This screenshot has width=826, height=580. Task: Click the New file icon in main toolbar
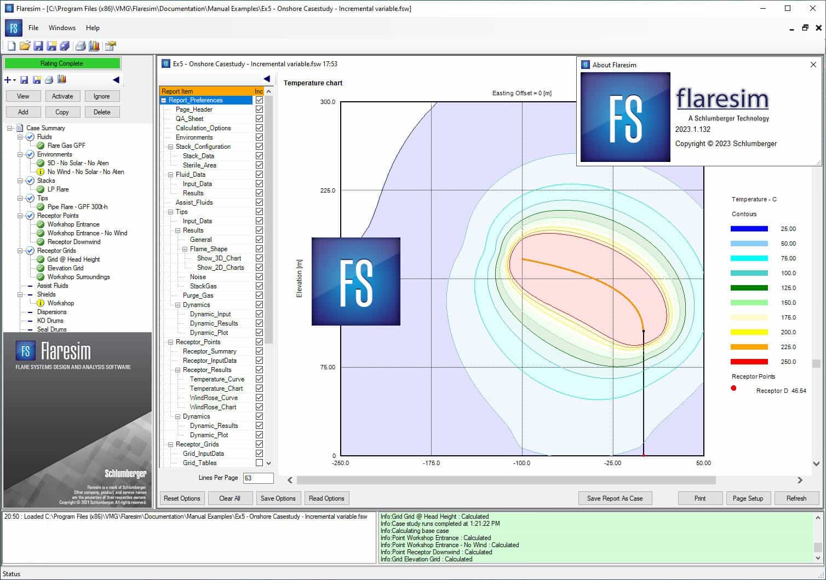(x=12, y=46)
